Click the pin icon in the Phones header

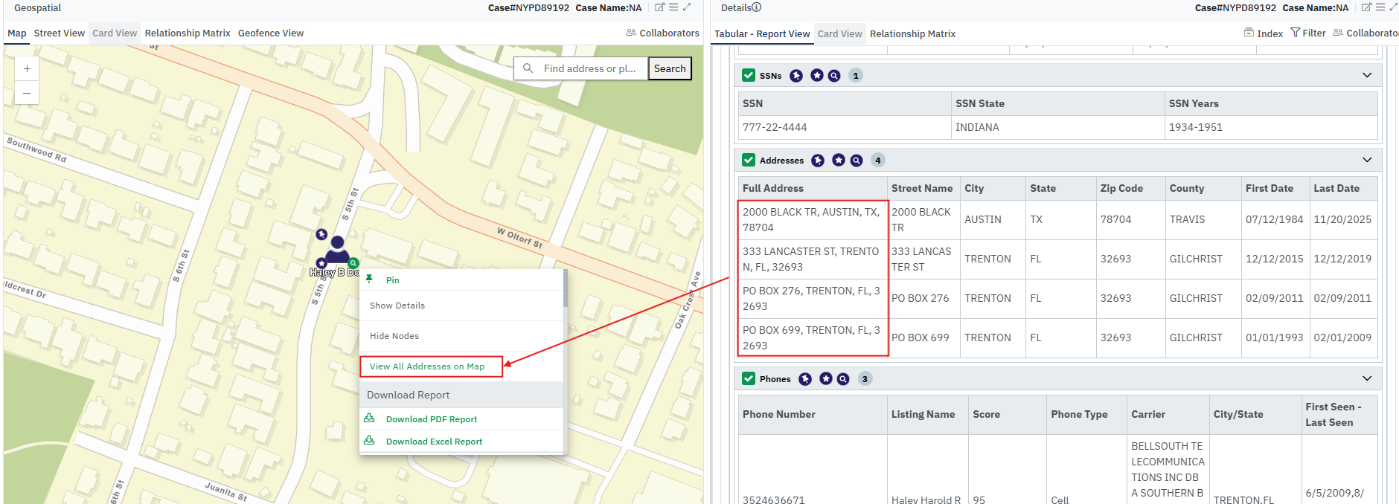(805, 379)
